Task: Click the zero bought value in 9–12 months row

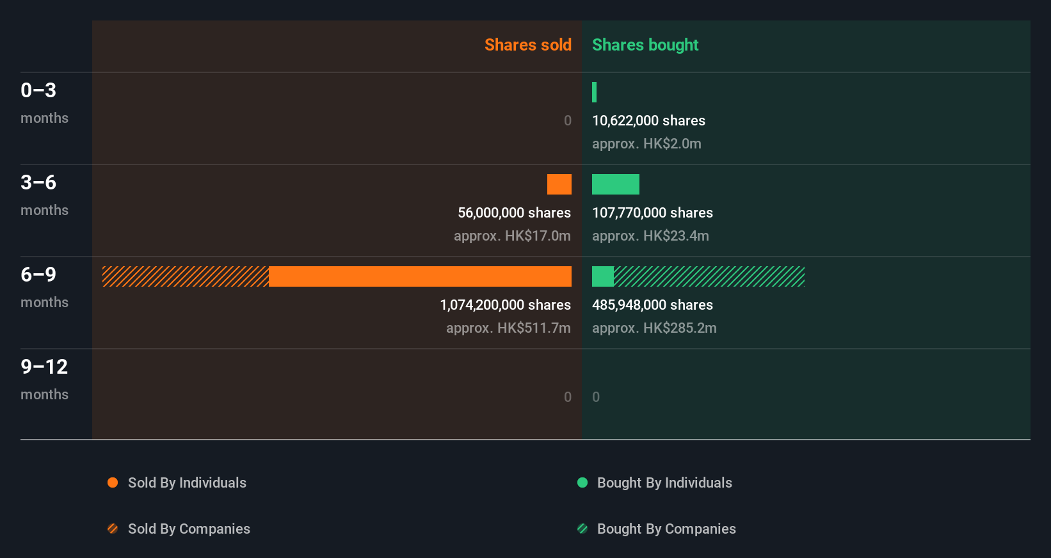Action: [596, 397]
